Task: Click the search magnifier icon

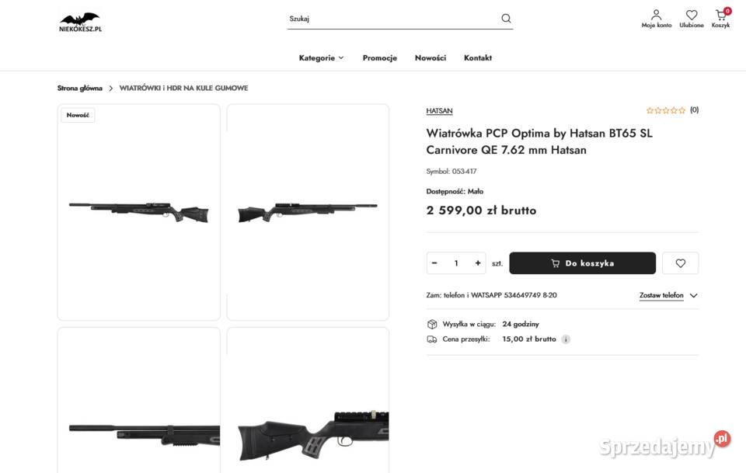Action: coord(506,19)
